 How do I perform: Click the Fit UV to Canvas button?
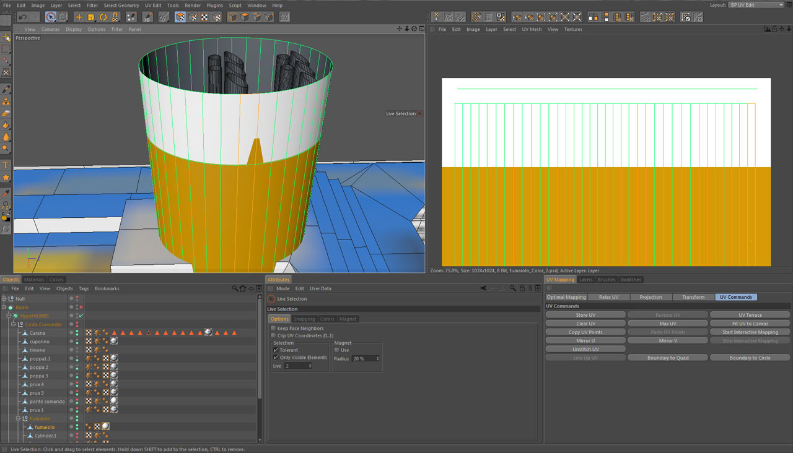click(x=750, y=324)
